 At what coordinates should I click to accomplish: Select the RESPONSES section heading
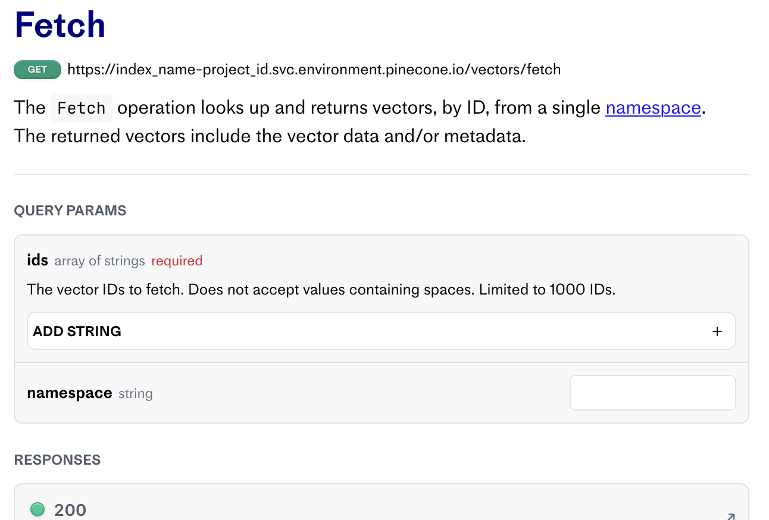coord(57,460)
